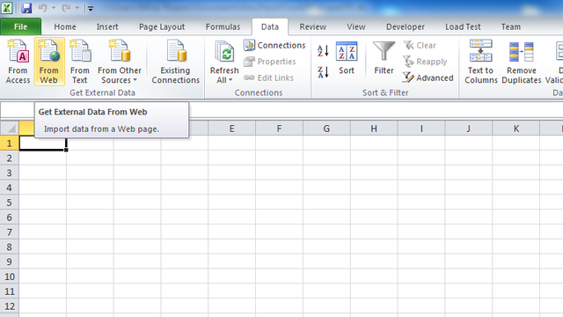Click the Save icon in Quick Access Toolbar
The image size is (563, 317).
tap(26, 8)
